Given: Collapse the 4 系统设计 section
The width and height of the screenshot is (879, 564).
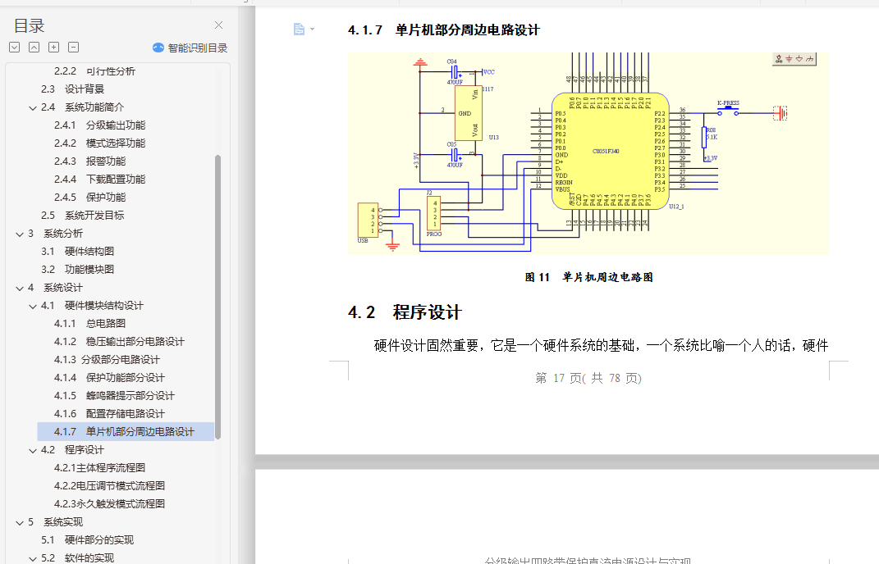Looking at the screenshot, I should point(20,289).
